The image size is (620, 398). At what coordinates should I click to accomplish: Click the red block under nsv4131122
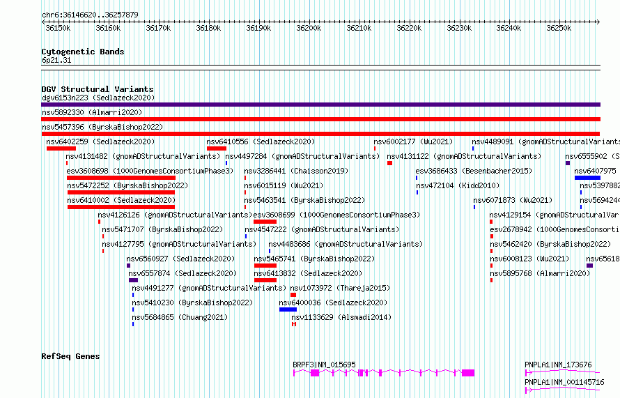389,163
